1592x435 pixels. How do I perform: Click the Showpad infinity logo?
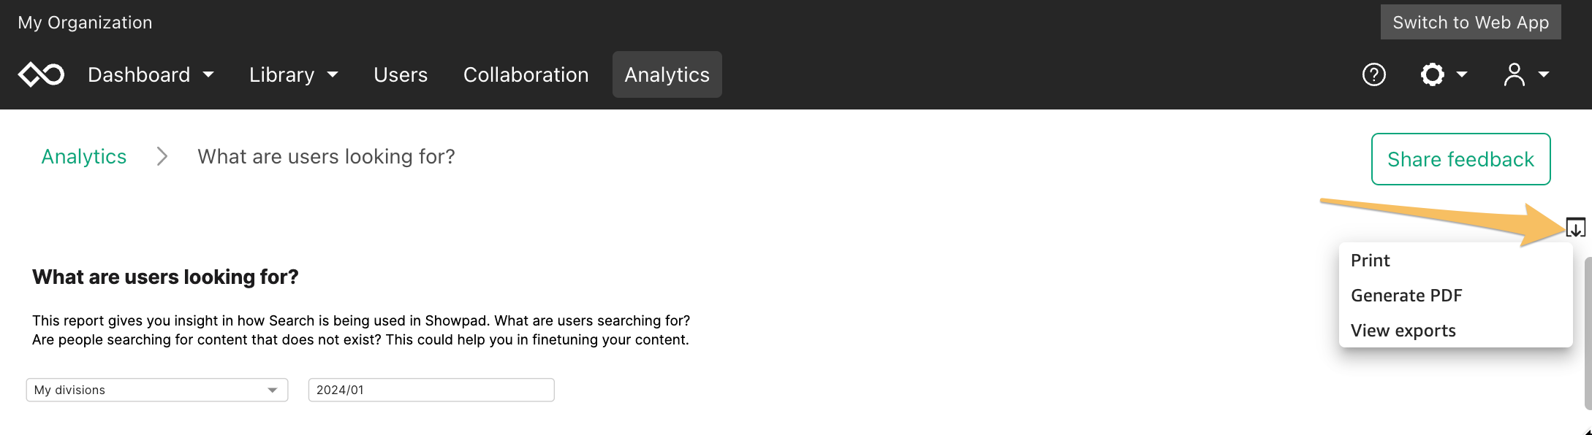pos(41,74)
